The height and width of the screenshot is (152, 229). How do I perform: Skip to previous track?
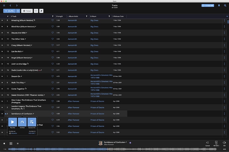[4, 143]
